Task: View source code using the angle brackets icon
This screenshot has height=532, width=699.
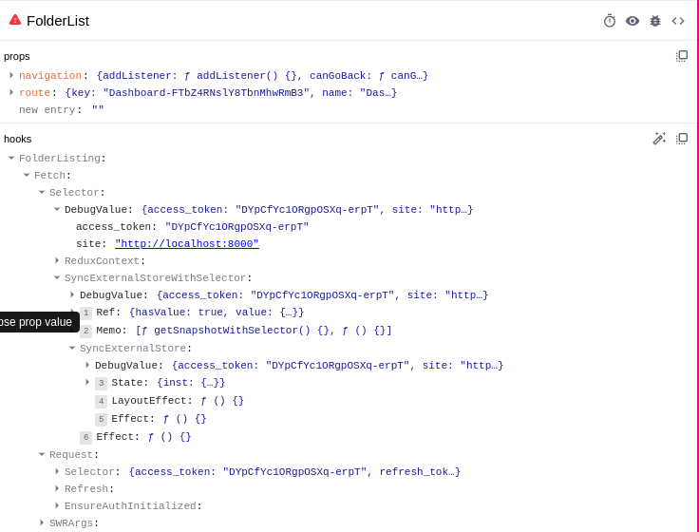Action: (678, 21)
